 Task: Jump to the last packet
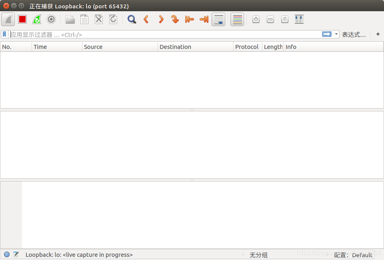(x=204, y=19)
